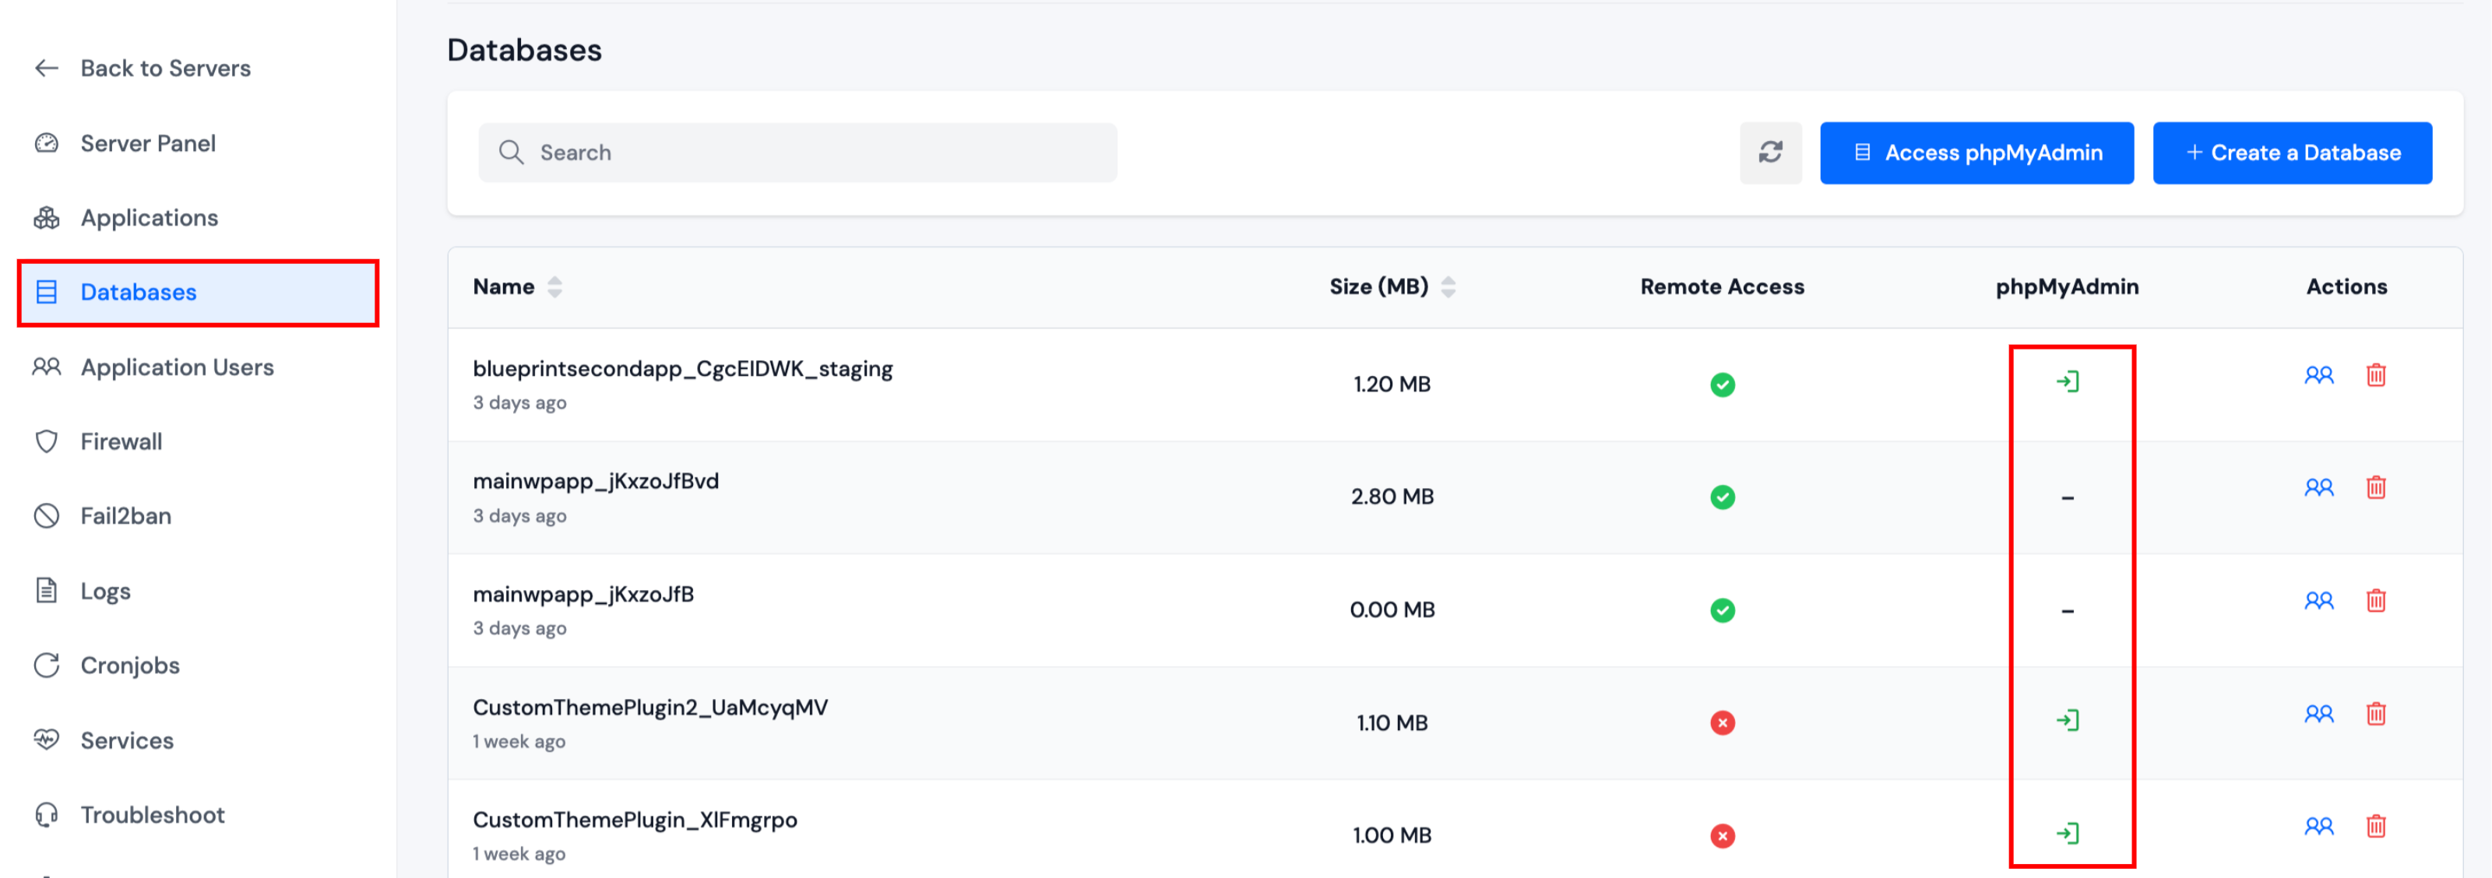Focus the database Search field
2492x878 pixels.
[x=797, y=153]
